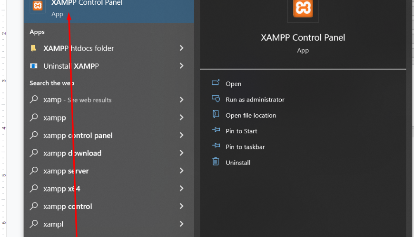Click the Pin to taskbar pin icon
The width and height of the screenshot is (414, 237).
coord(216,146)
